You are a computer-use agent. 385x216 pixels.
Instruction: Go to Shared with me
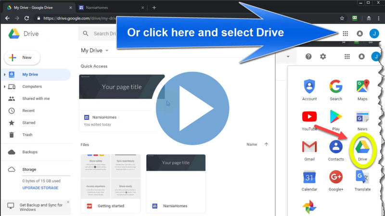pyautogui.click(x=36, y=99)
